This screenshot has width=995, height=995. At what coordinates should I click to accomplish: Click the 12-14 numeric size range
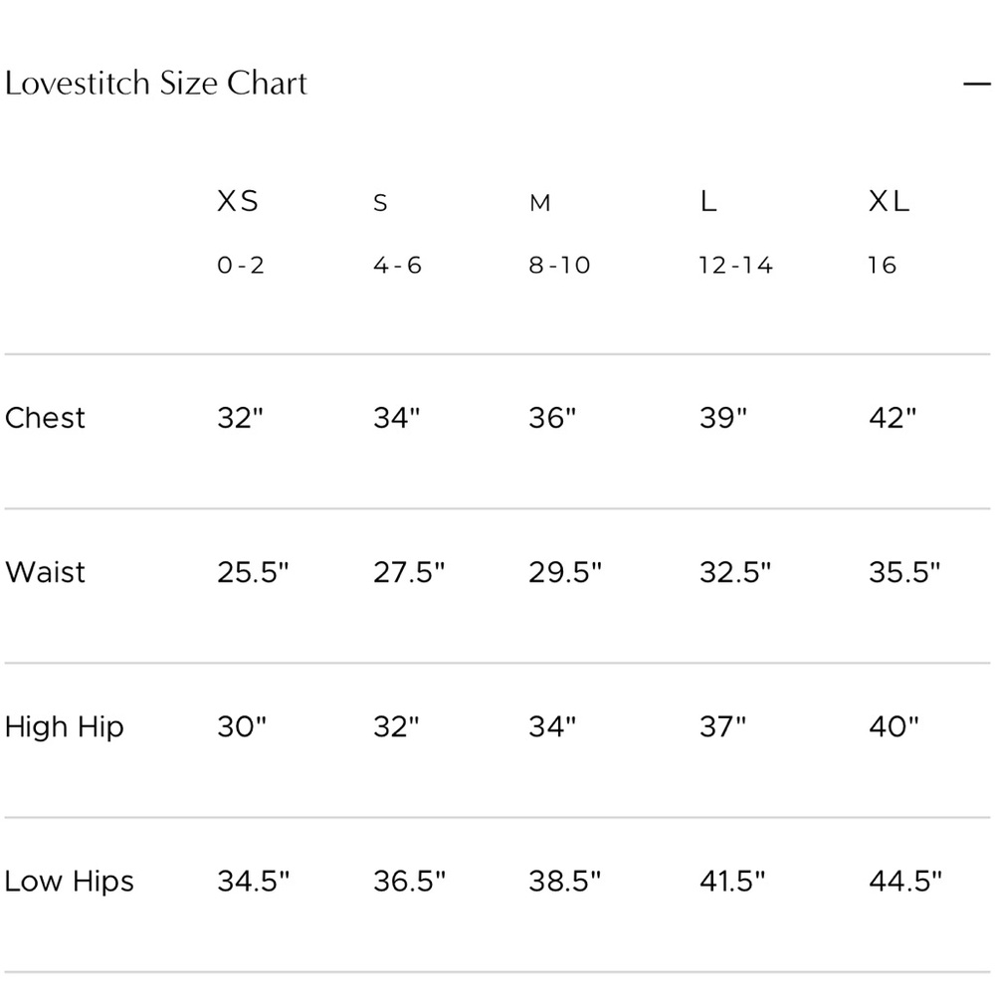tap(736, 265)
